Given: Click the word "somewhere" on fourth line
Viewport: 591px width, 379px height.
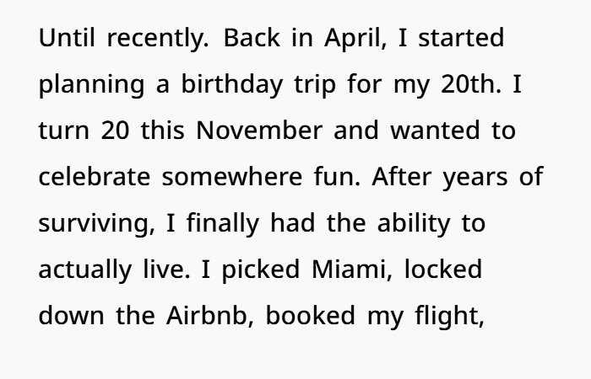Looking at the screenshot, I should coord(232,178).
